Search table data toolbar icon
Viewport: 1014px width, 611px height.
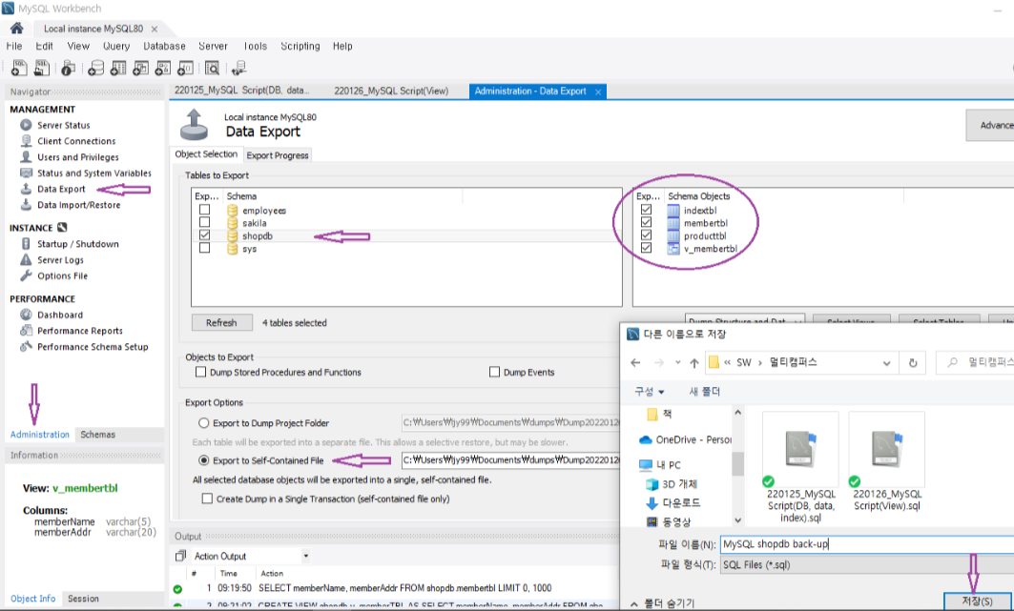pyautogui.click(x=212, y=68)
